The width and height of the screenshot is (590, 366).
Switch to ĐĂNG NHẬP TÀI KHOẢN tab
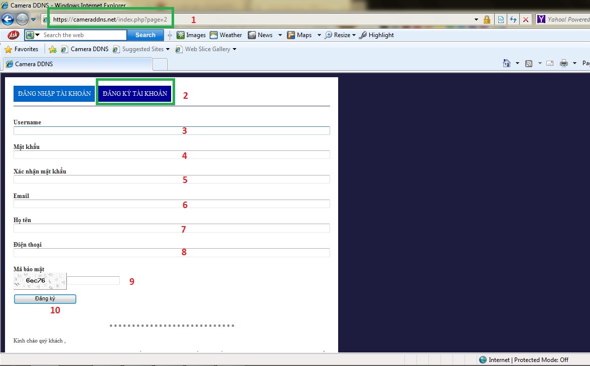pos(54,94)
